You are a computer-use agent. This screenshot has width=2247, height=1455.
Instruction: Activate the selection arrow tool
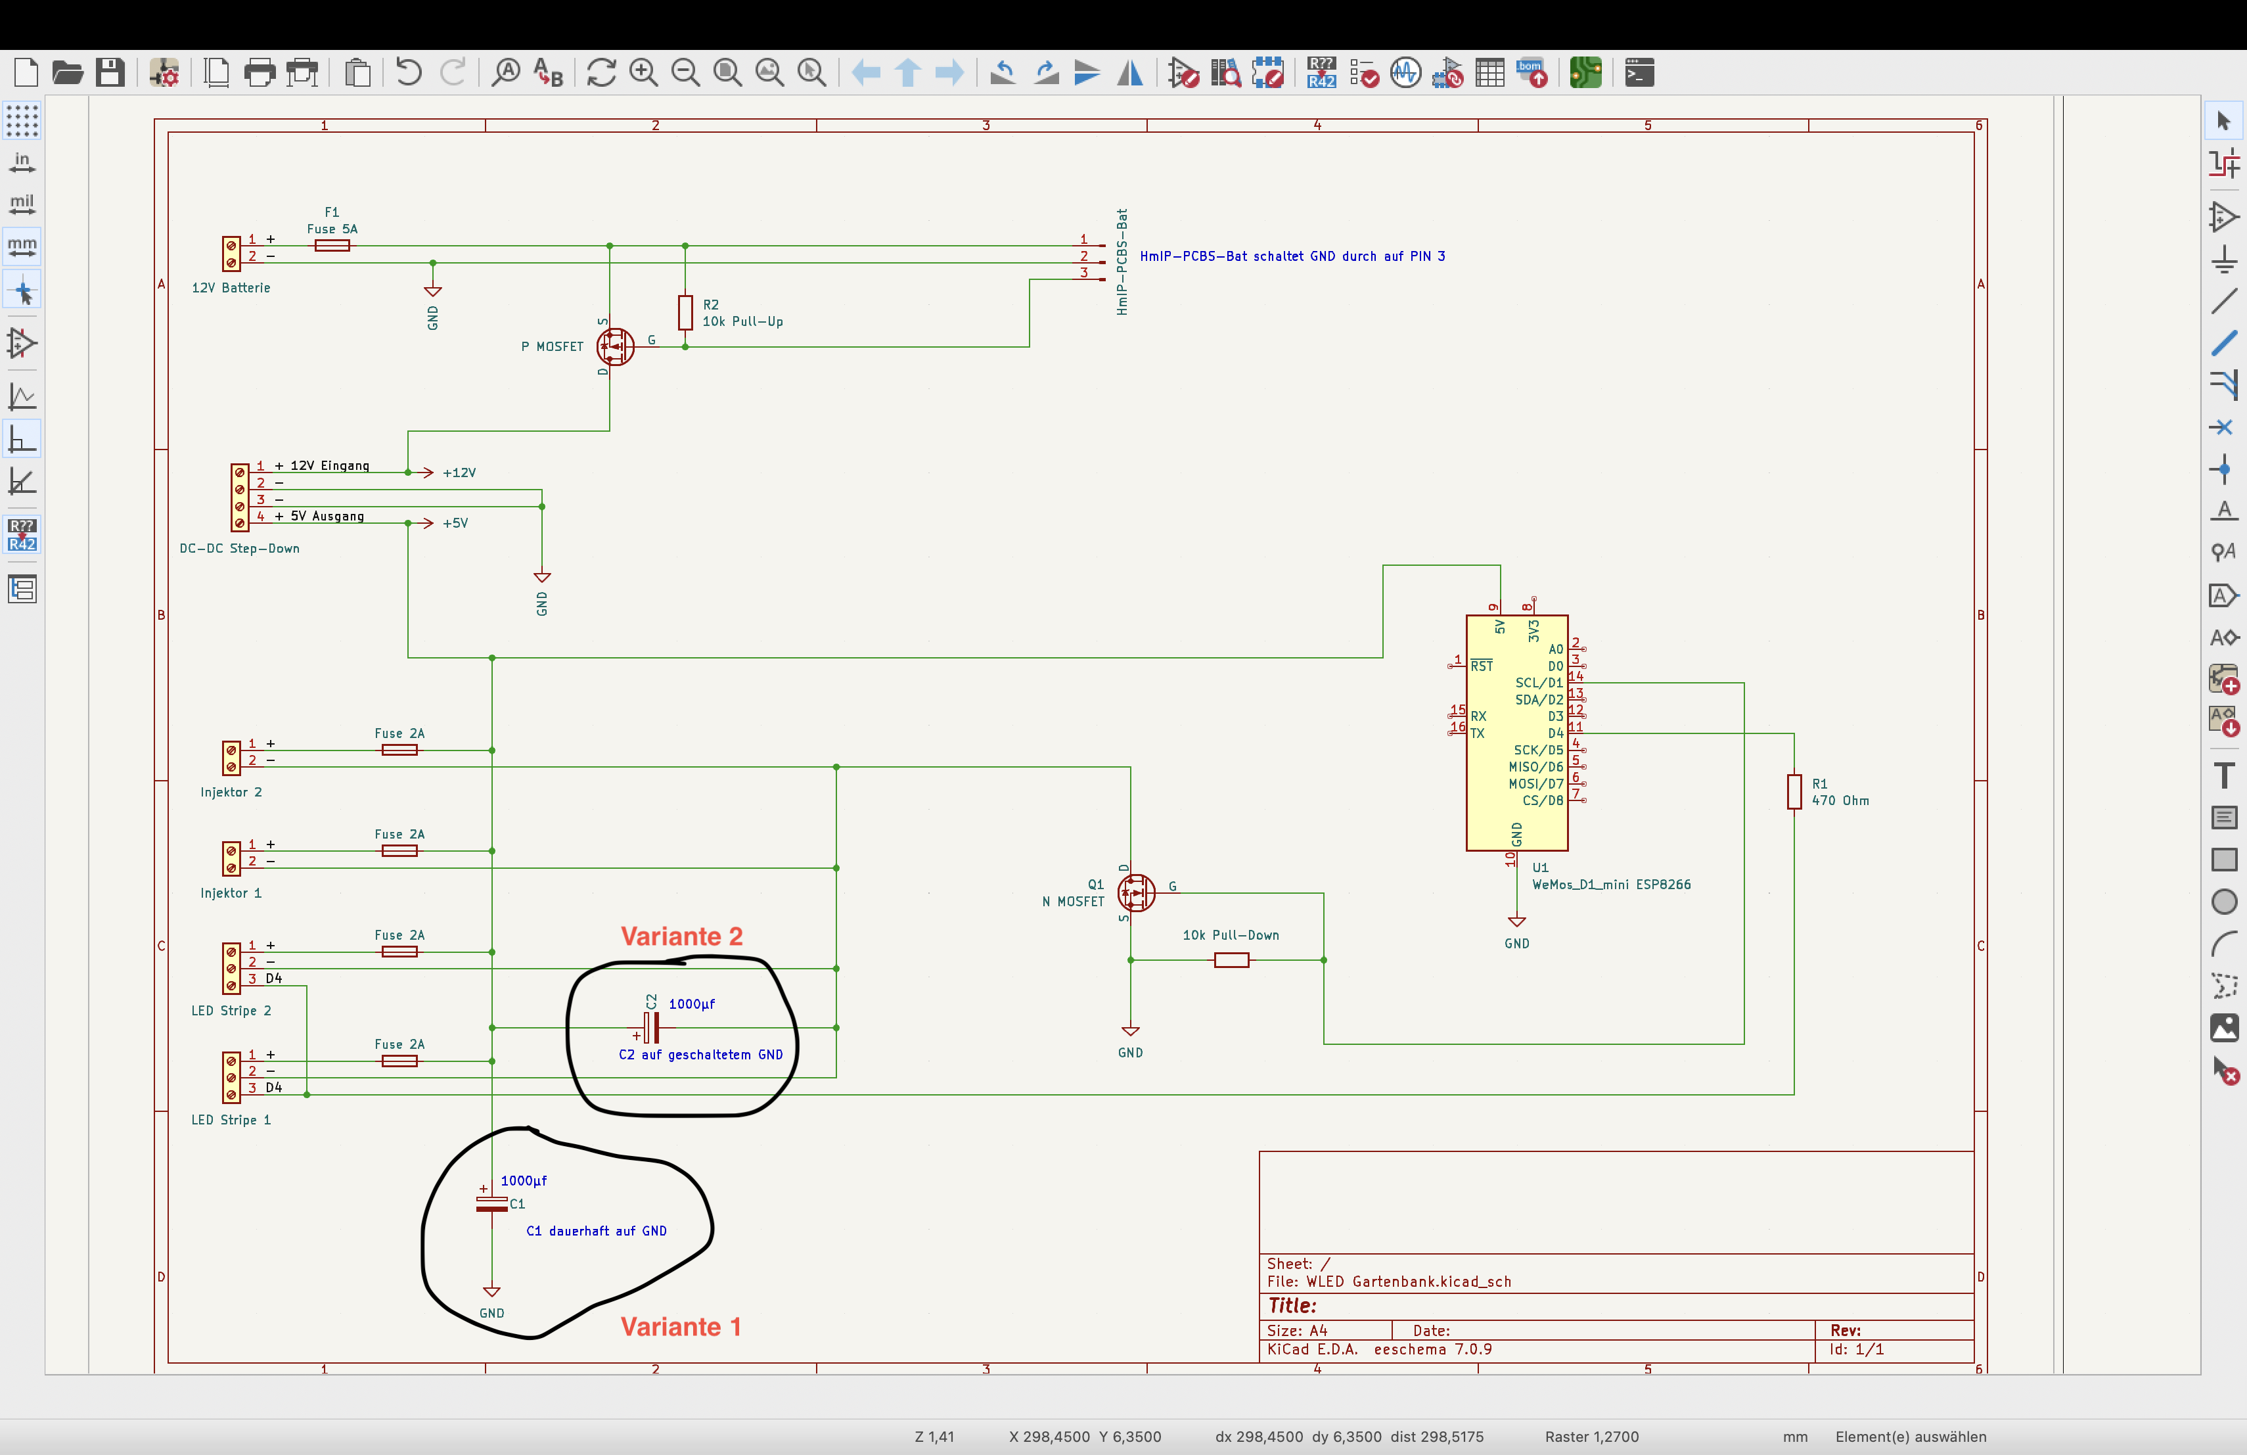click(2223, 121)
